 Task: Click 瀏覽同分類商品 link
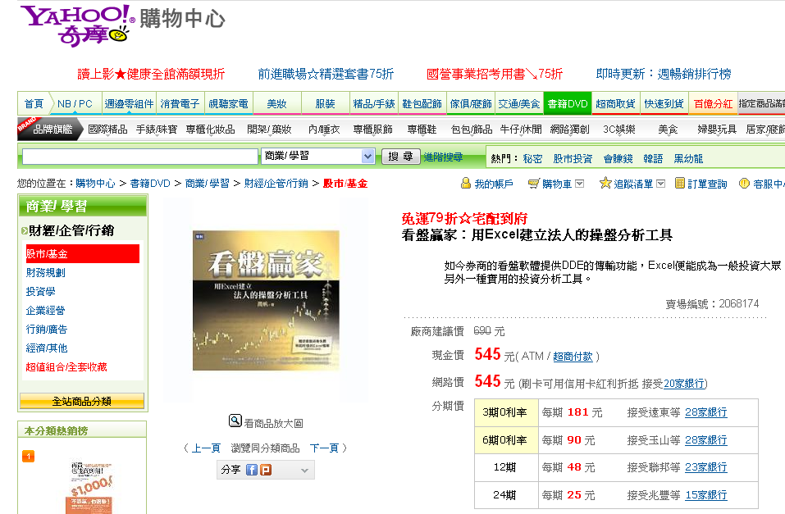pyautogui.click(x=265, y=448)
